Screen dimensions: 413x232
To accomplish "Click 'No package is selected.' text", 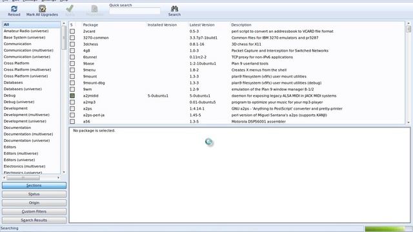I will (x=94, y=130).
